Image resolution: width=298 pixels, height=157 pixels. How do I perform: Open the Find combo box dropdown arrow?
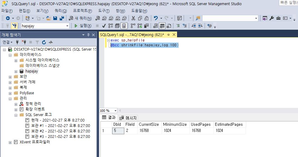click(256, 18)
